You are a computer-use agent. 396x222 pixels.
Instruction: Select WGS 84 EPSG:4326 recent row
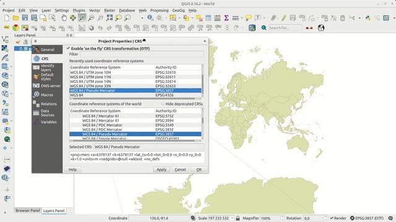tap(136, 95)
